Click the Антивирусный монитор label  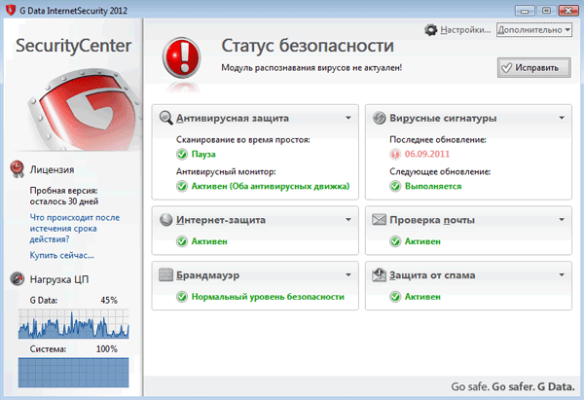[226, 171]
